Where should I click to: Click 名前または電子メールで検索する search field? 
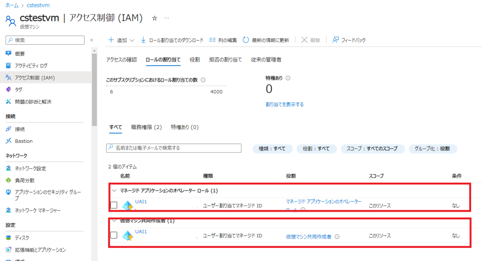click(174, 148)
